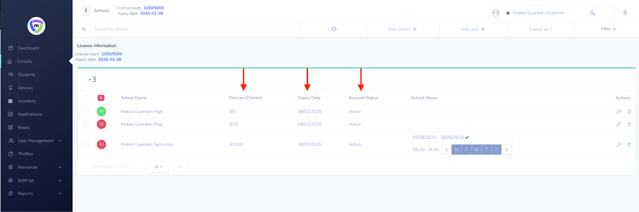639x212 pixels.
Task: Click the red M avatar for Mobile Guardian Secondary
Action: point(101,144)
